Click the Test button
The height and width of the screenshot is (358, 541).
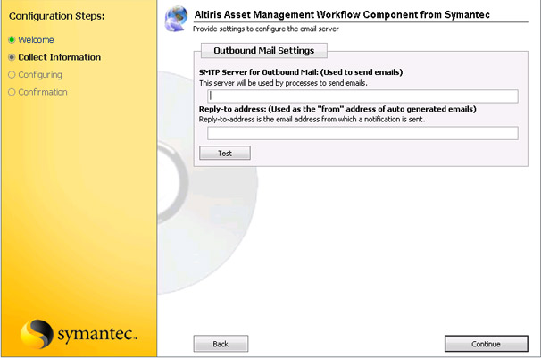coord(225,153)
